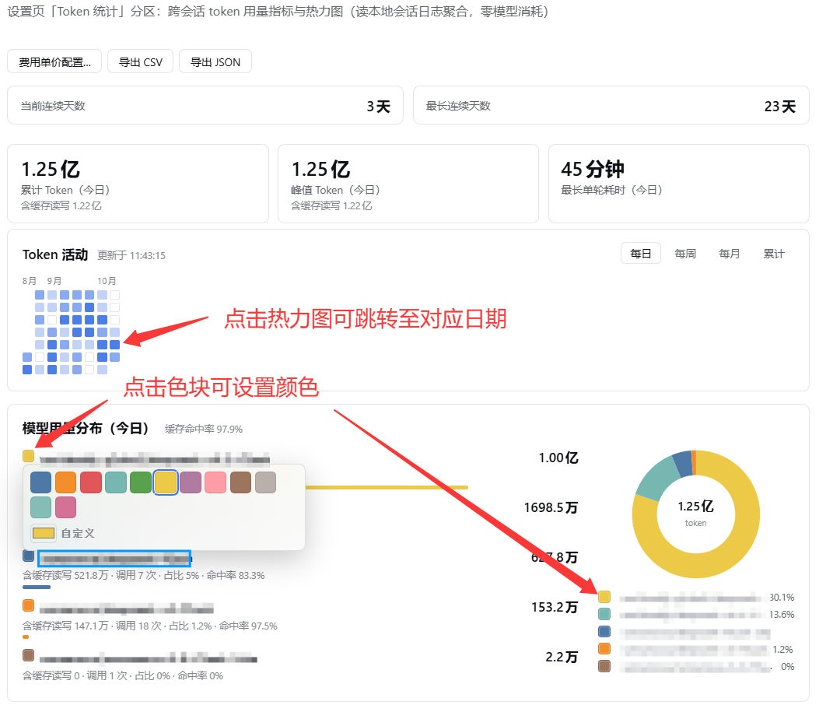Pick the green swatch in color palette
Viewport: 819px width, 712px height.
click(141, 482)
